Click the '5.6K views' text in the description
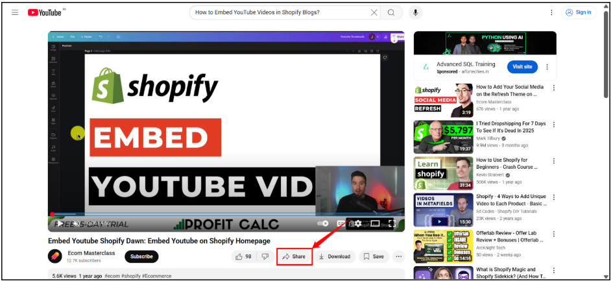This screenshot has width=611, height=281. [64, 276]
